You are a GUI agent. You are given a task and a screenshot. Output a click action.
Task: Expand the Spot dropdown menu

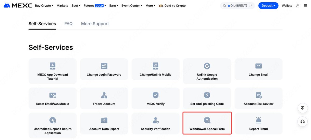(x=76, y=6)
